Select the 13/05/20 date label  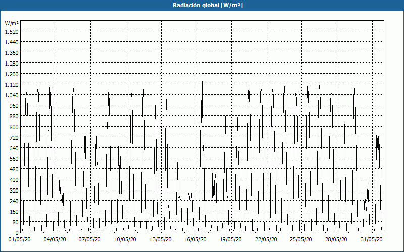pos(161,240)
